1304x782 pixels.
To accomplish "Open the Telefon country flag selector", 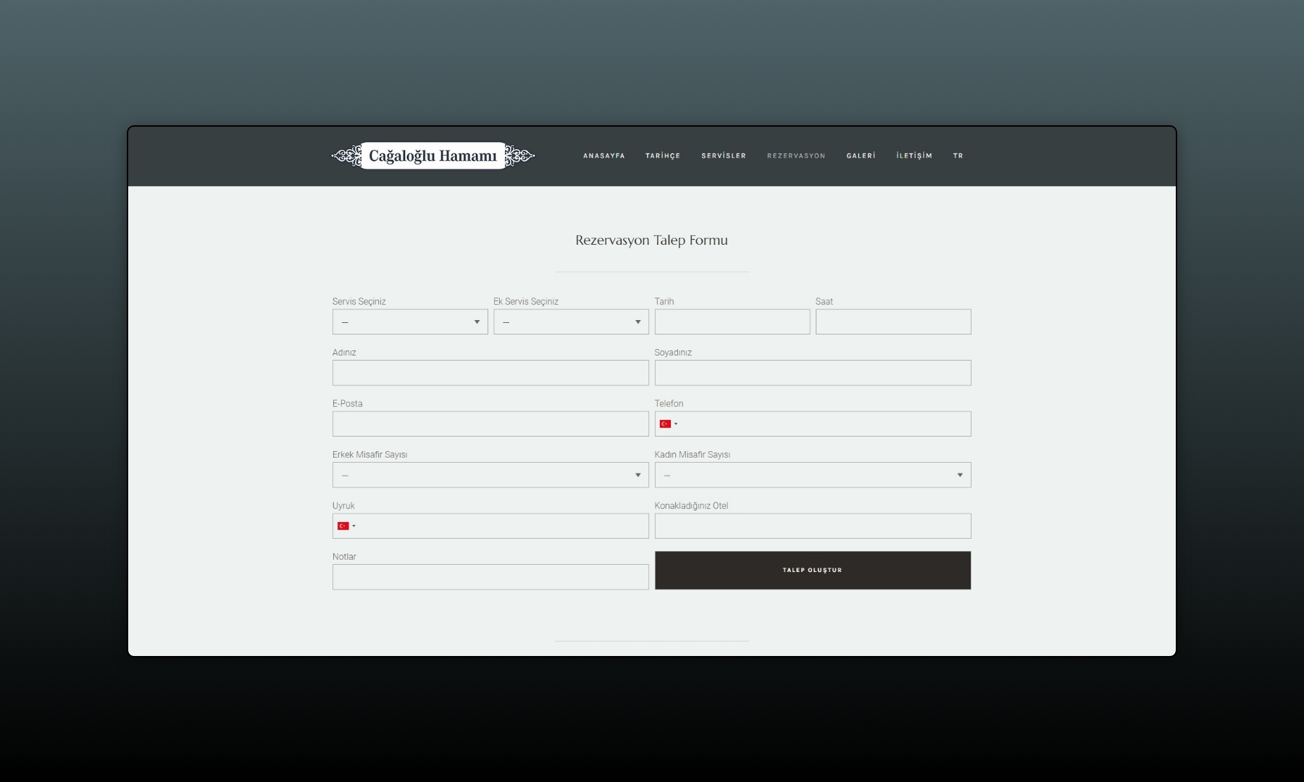I will pyautogui.click(x=668, y=424).
